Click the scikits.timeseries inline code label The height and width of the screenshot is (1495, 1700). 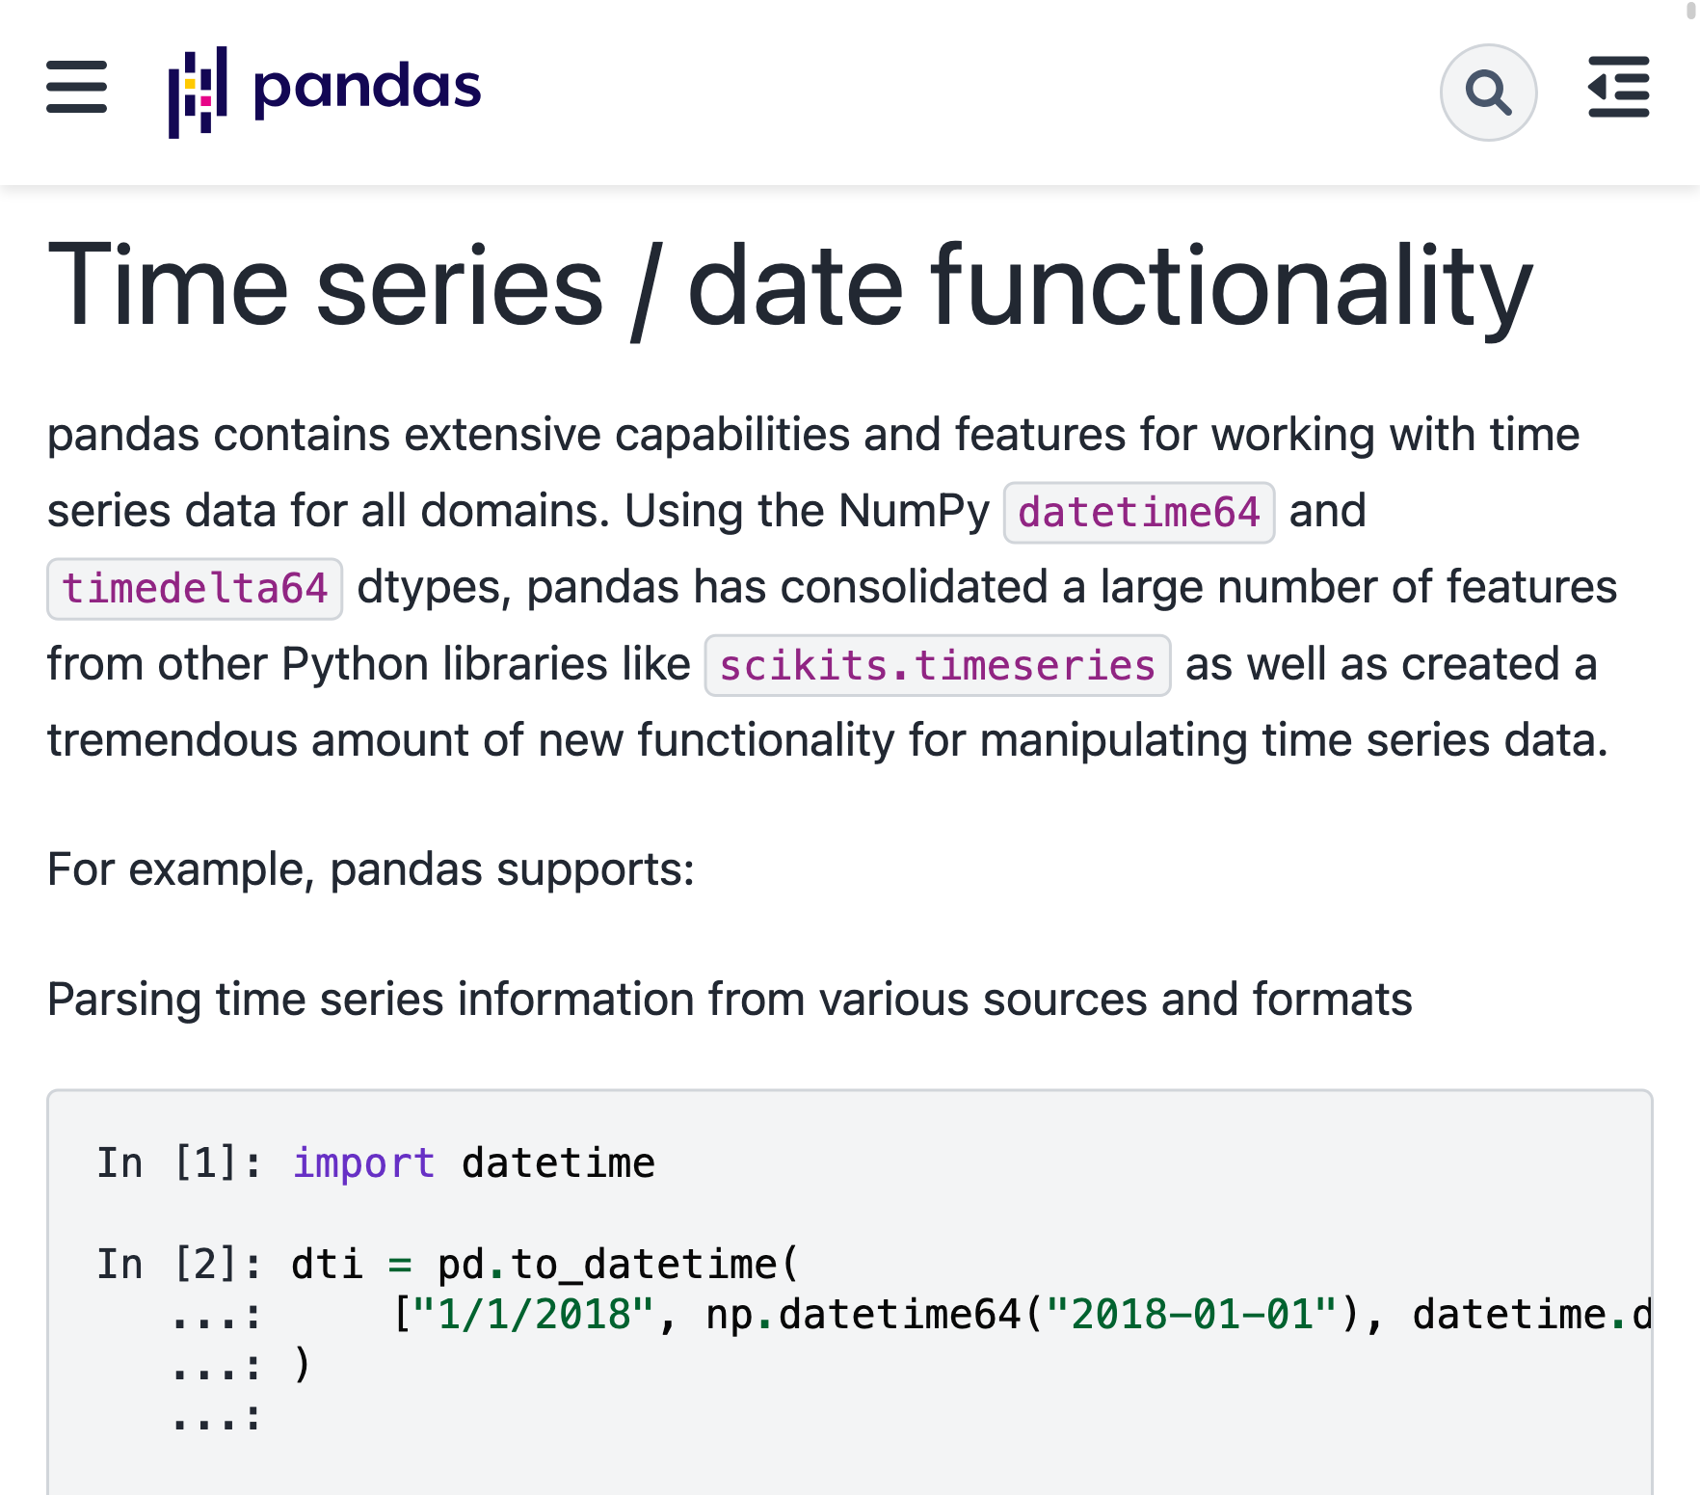pos(937,666)
